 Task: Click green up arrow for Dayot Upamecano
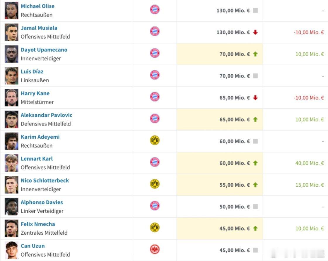(x=255, y=54)
